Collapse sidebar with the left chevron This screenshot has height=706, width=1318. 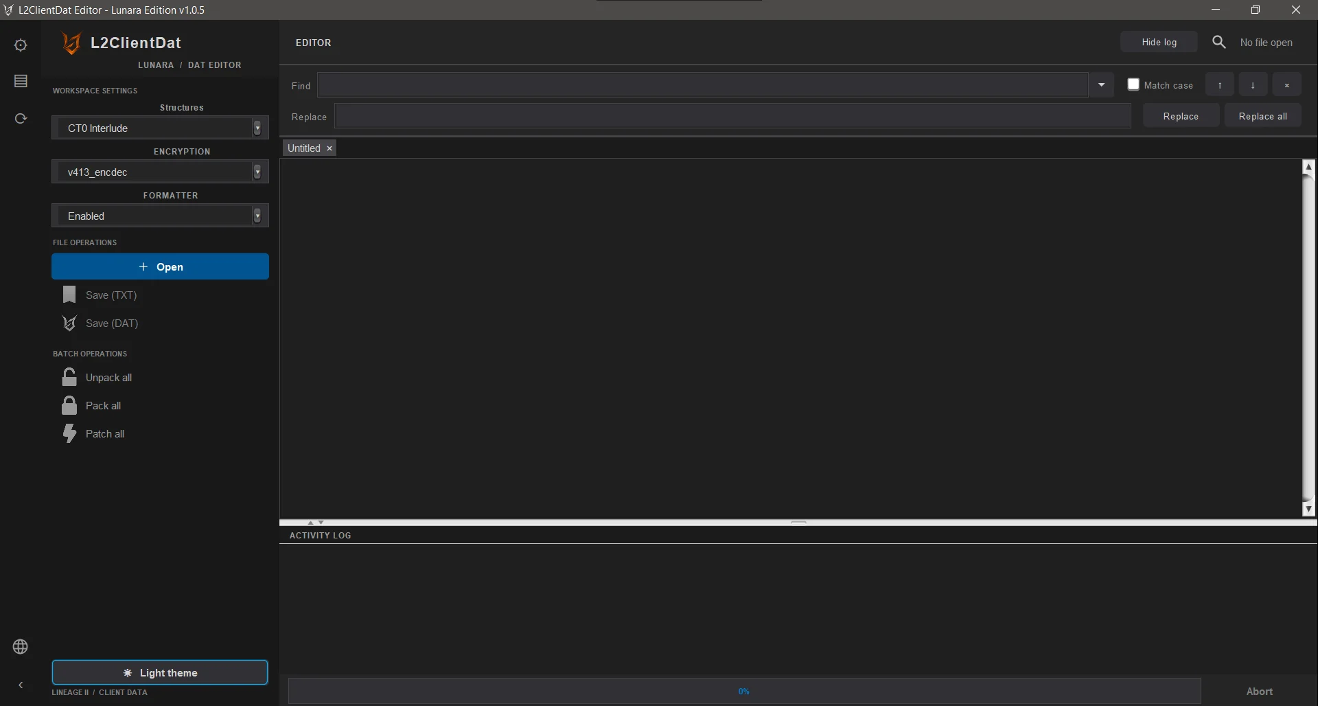[21, 685]
